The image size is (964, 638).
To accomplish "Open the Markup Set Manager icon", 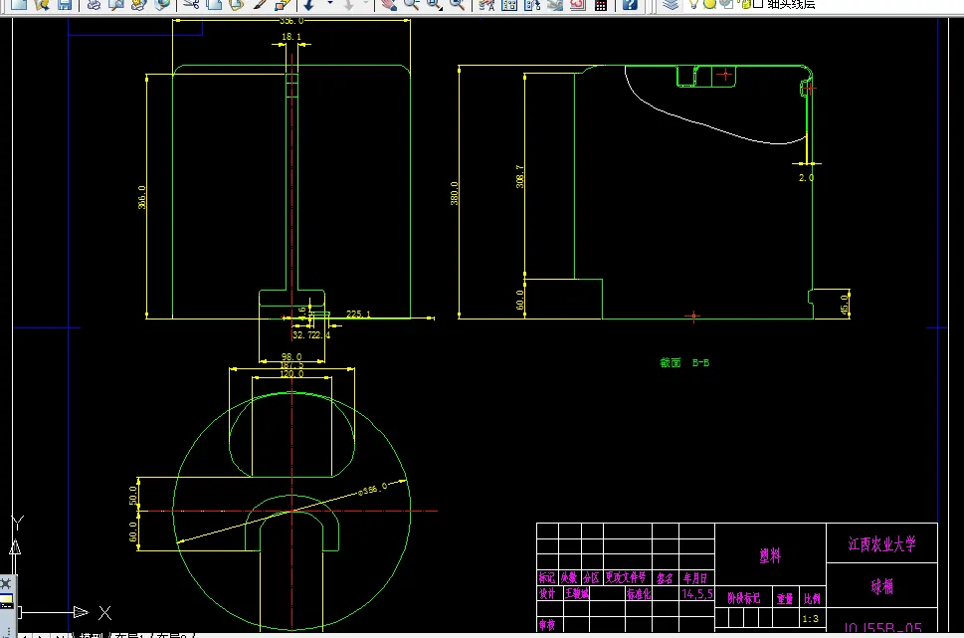I will tap(577, 4).
